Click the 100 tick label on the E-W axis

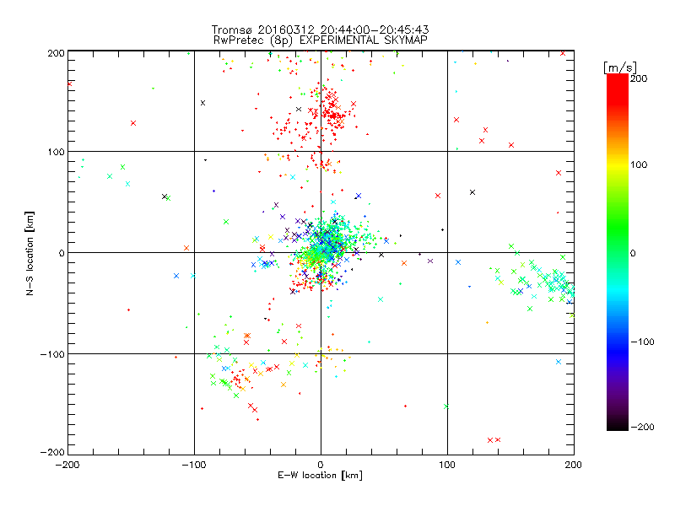[x=447, y=465]
